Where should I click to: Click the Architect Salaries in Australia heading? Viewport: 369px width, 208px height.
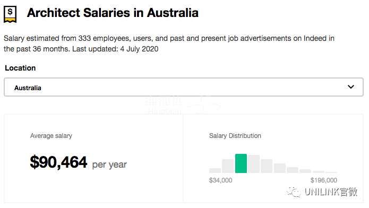[x=113, y=13]
